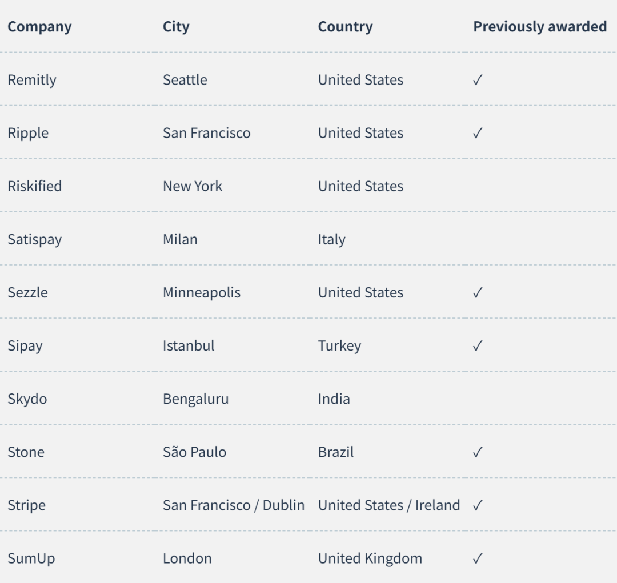Click the Stripe company name
Image resolution: width=617 pixels, height=583 pixels.
[26, 505]
